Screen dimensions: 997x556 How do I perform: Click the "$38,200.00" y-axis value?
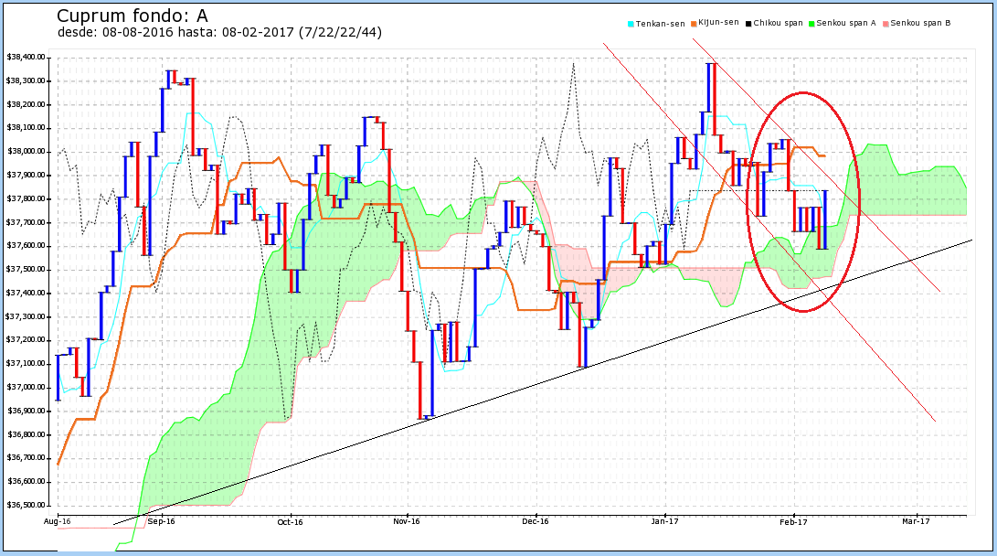click(x=27, y=104)
